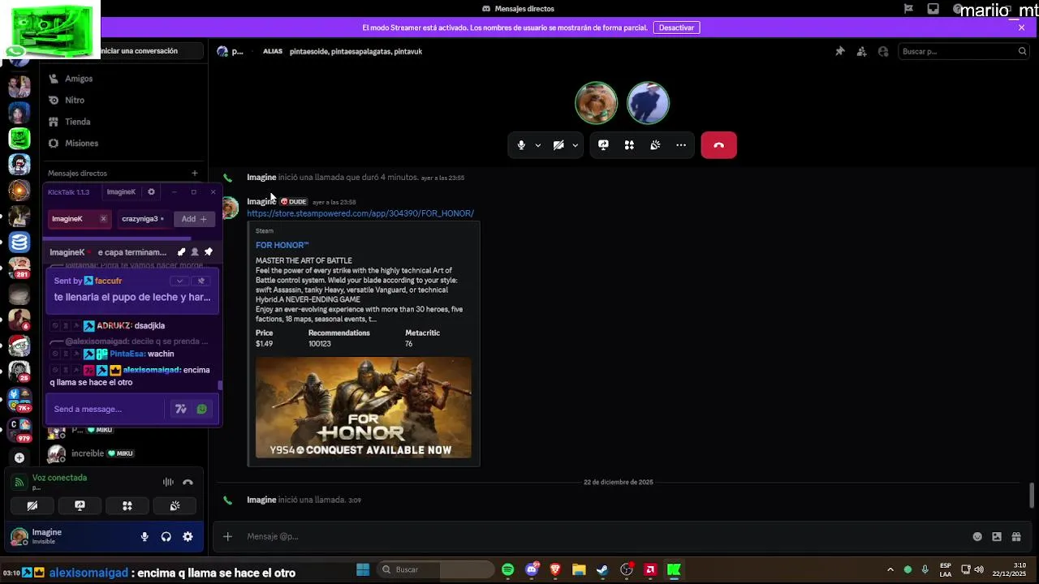Unpin the pinned message in KickTalk
The image size is (1039, 584).
coord(201,281)
